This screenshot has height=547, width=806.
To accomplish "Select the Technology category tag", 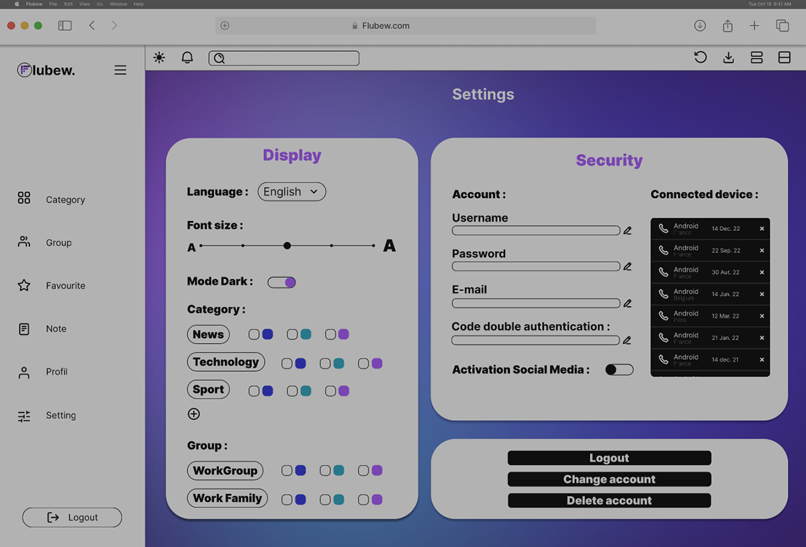I will [x=226, y=362].
